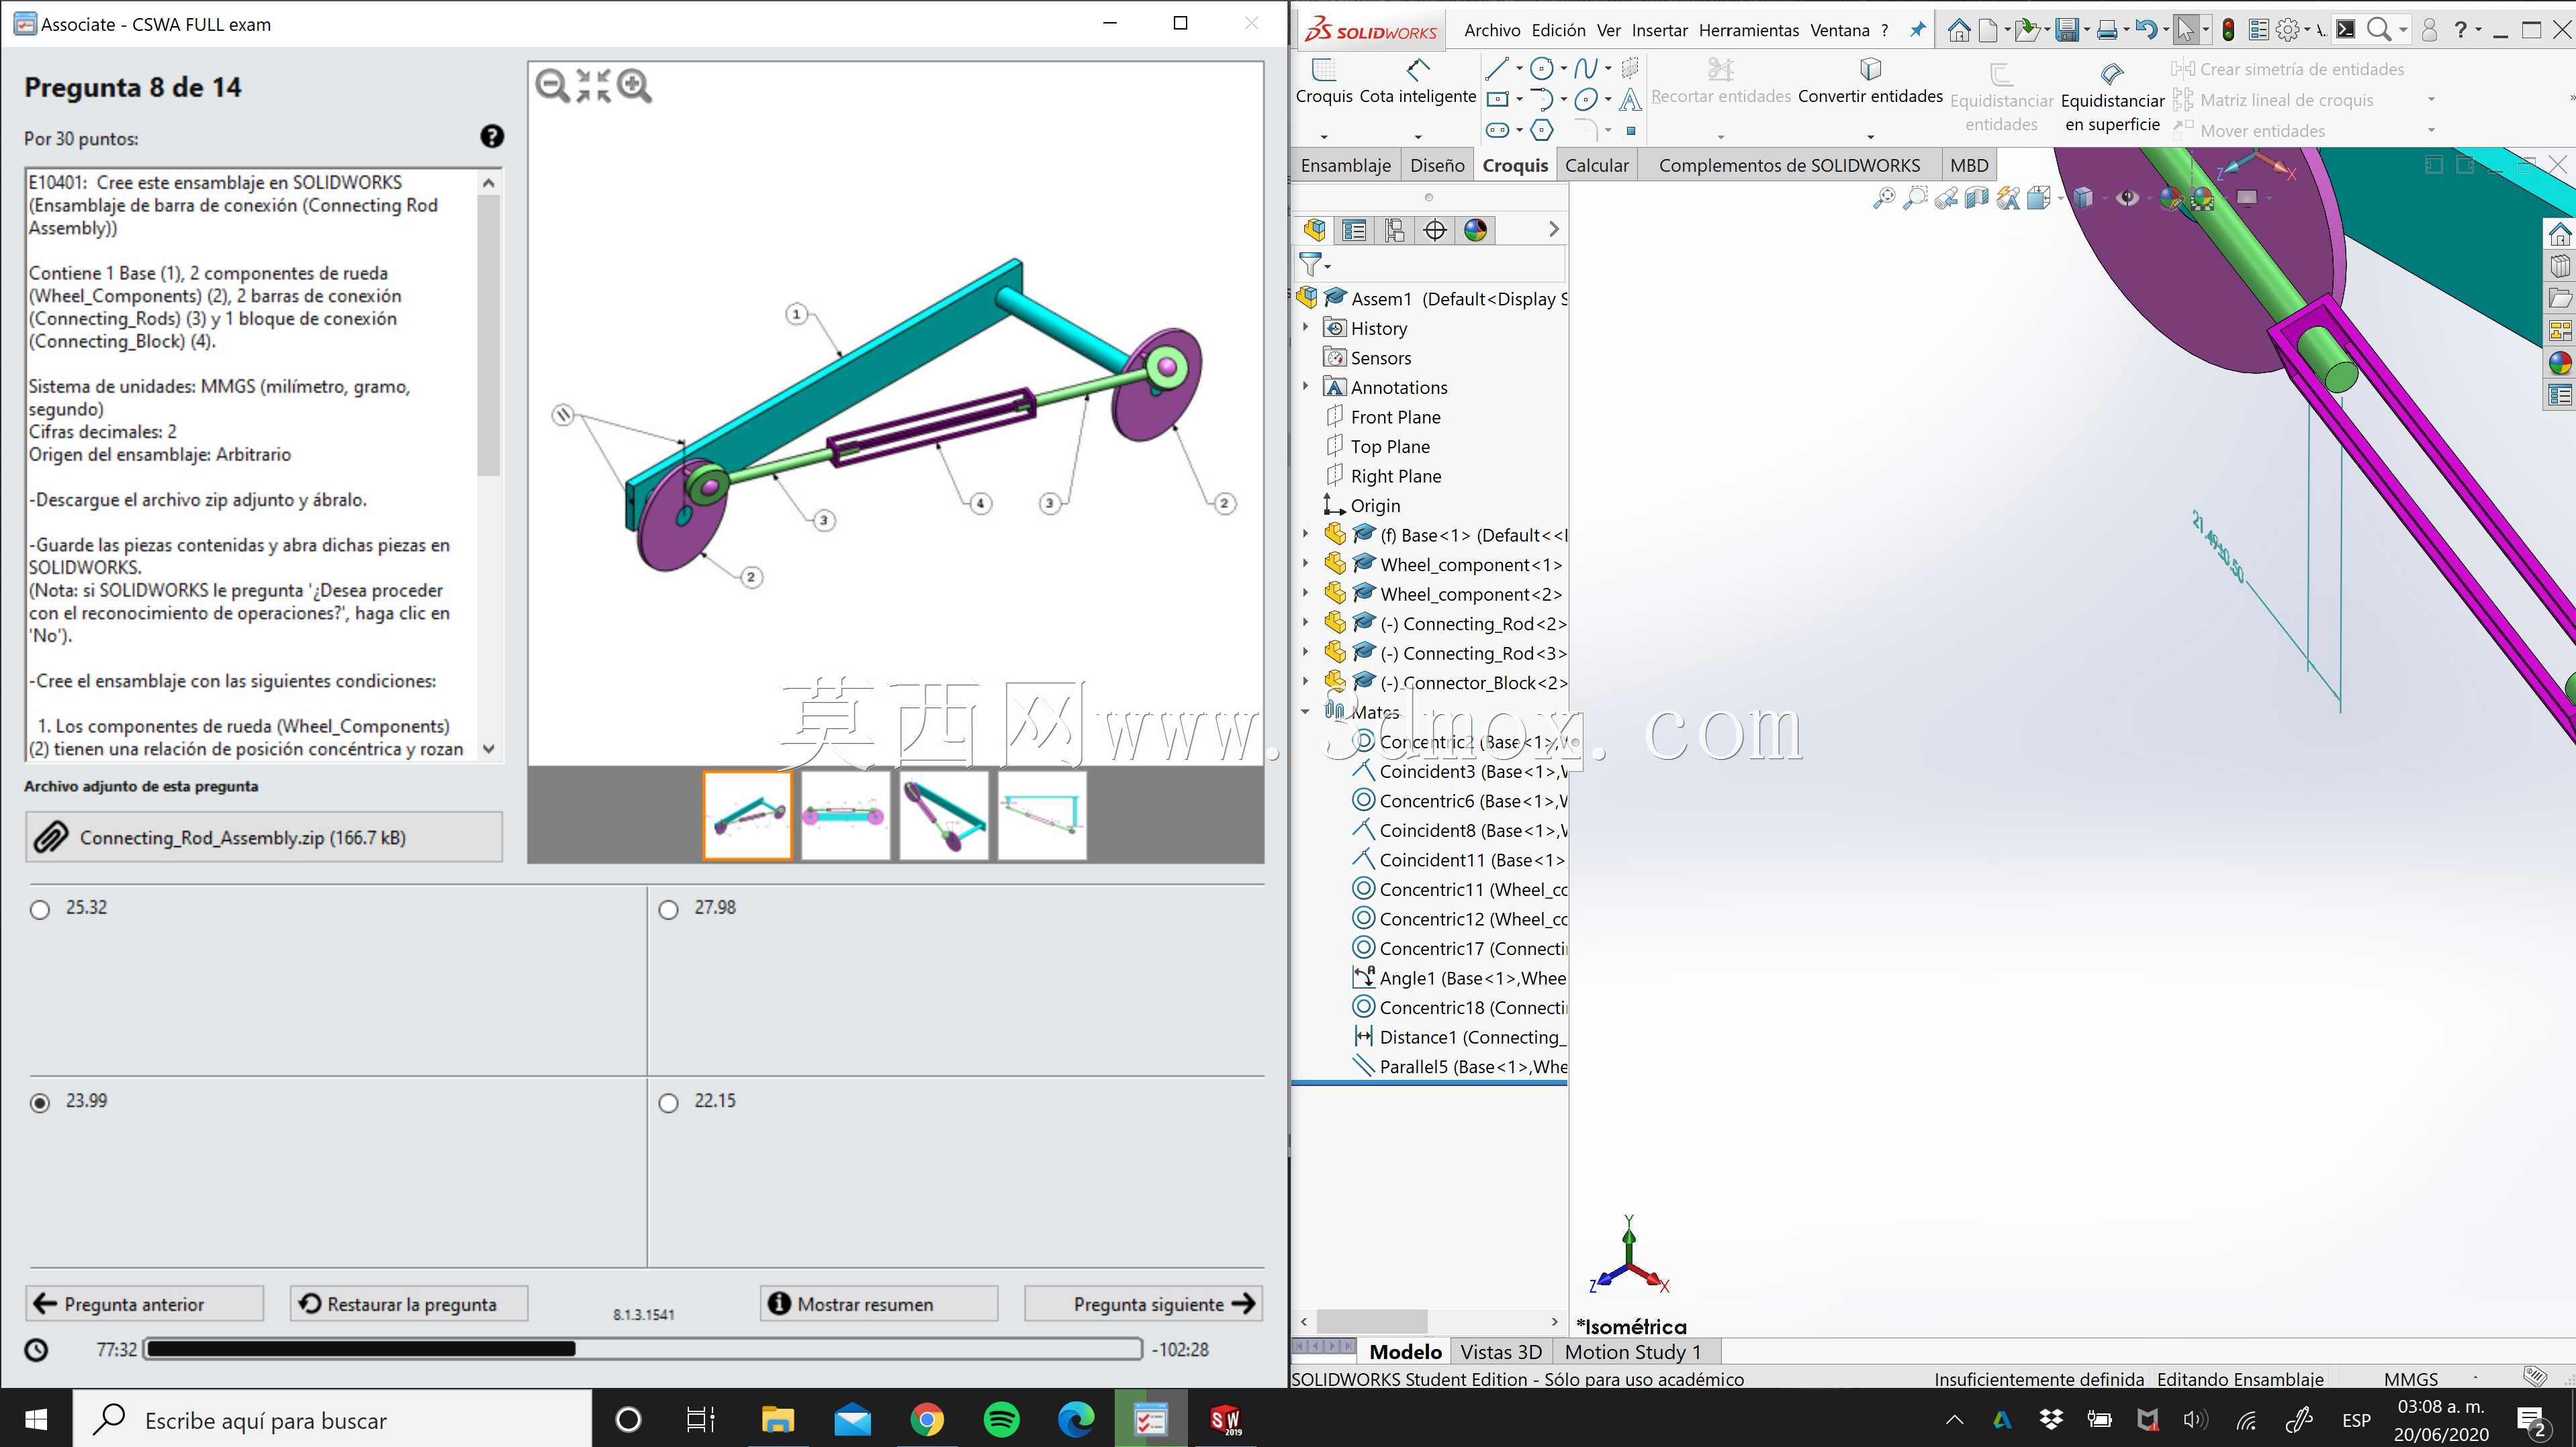
Task: Select the Line sketch tool
Action: (x=1497, y=69)
